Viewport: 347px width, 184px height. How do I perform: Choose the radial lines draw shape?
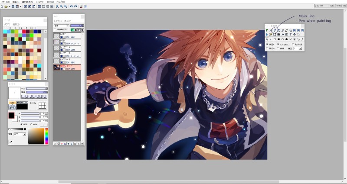(x=295, y=39)
